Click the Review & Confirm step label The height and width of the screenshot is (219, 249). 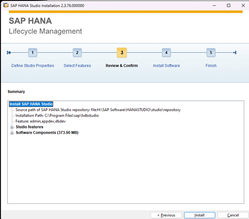[x=122, y=66]
